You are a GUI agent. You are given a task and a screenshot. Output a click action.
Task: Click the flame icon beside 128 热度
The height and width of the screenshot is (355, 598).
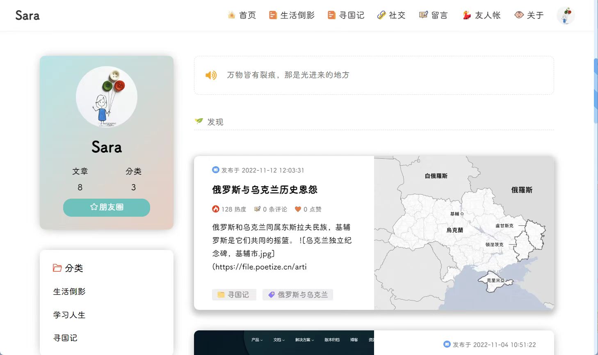pos(216,209)
